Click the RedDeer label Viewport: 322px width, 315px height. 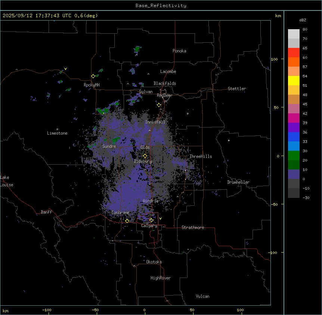164,95
